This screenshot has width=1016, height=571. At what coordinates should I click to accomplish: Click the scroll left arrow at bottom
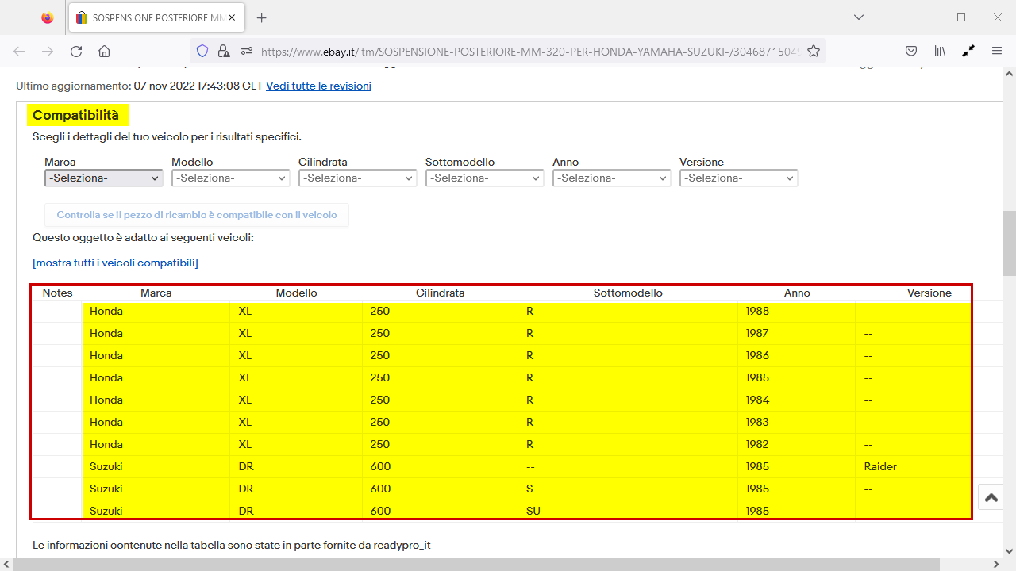(x=6, y=564)
